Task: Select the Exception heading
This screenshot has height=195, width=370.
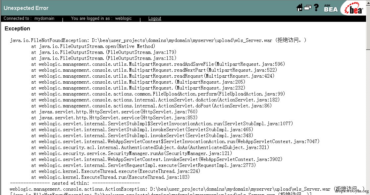Action: point(17,28)
